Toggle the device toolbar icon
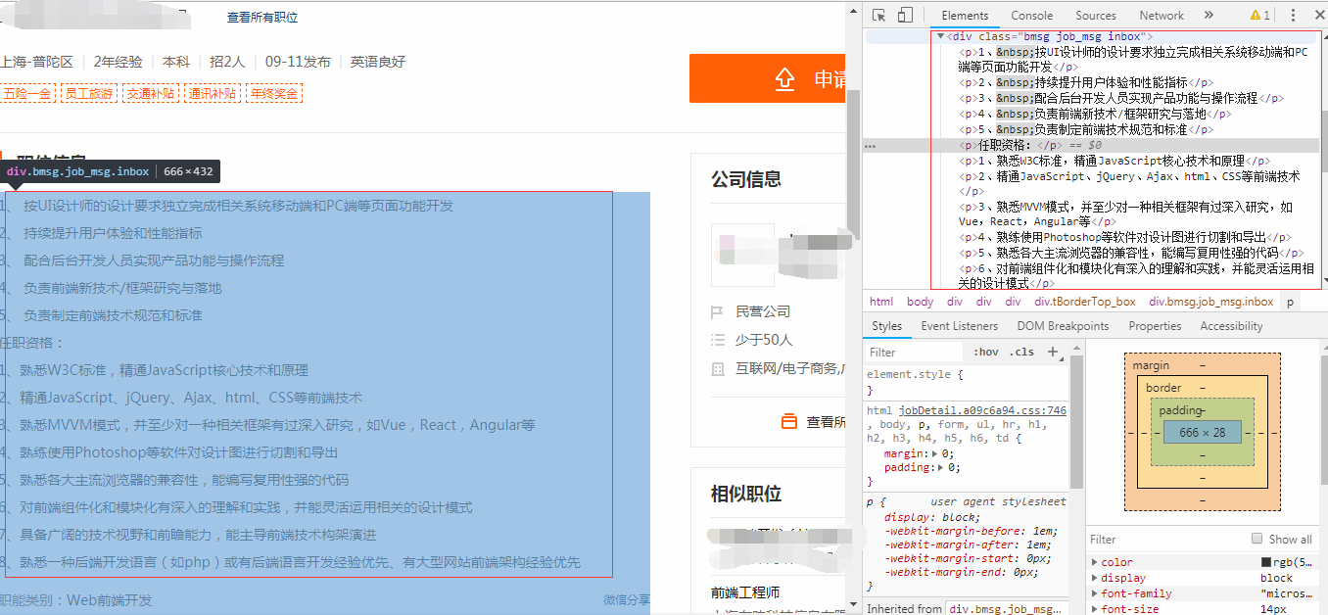Screen dimensions: 1328x615 pyautogui.click(x=905, y=15)
